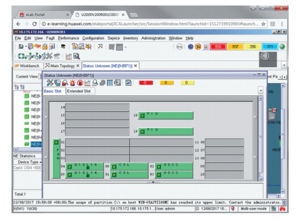Image resolution: width=297 pixels, height=221 pixels.
Task: Select the PIU board in slot 19
Action: [x=166, y=131]
